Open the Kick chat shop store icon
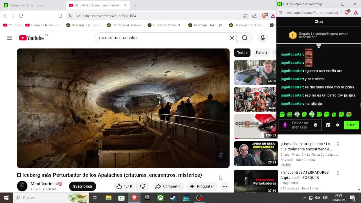Viewport: 361px width, 203px height. (328, 125)
